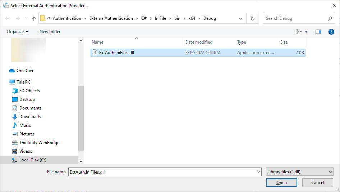Open view options dropdown arrow
The width and height of the screenshot is (340, 192).
click(x=306, y=32)
